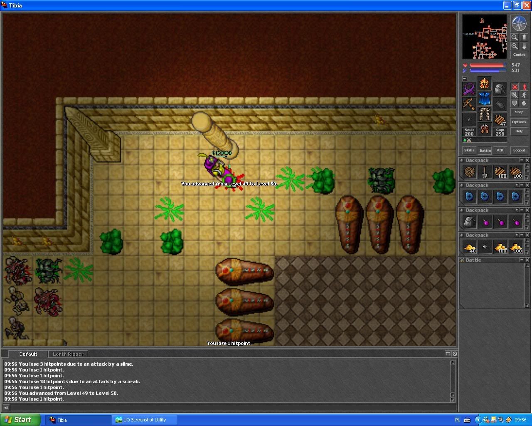This screenshot has width=532, height=426.
Task: Select the throwing star in the fourth Backpack
Action: pos(485,247)
